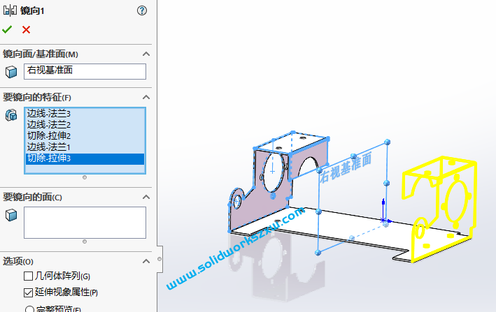Collapse the 要镜向的面(C) section

(x=146, y=197)
